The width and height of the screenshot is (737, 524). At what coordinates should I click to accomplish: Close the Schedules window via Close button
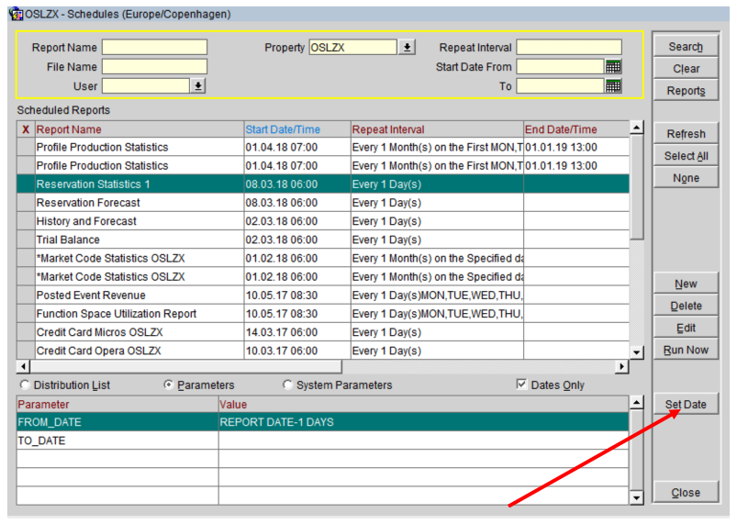coord(686,493)
